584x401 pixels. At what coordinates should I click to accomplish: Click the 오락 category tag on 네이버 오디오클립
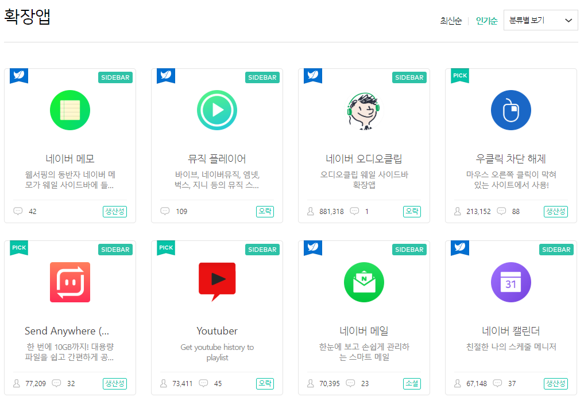click(x=412, y=211)
